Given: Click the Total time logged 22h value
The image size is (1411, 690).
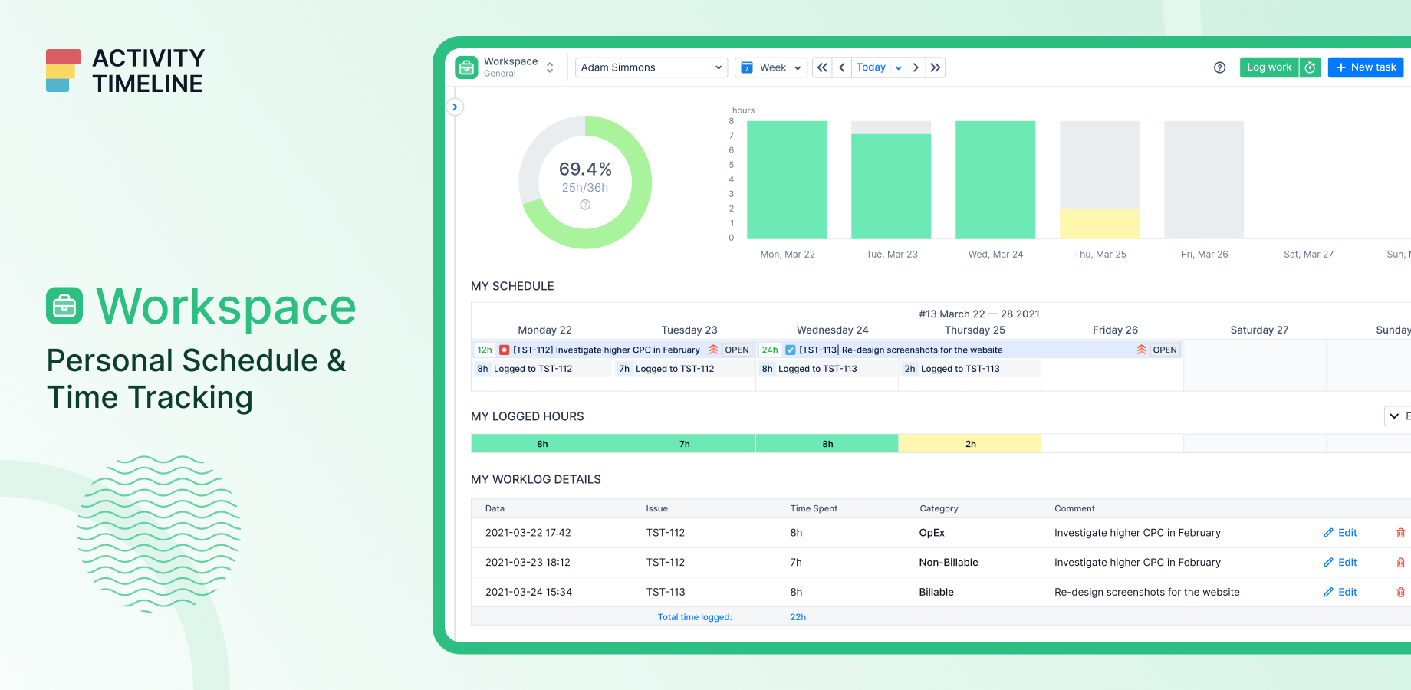Looking at the screenshot, I should click(798, 617).
